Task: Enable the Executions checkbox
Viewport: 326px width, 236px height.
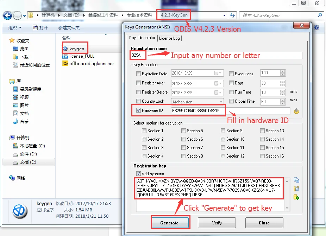Action: [231, 74]
